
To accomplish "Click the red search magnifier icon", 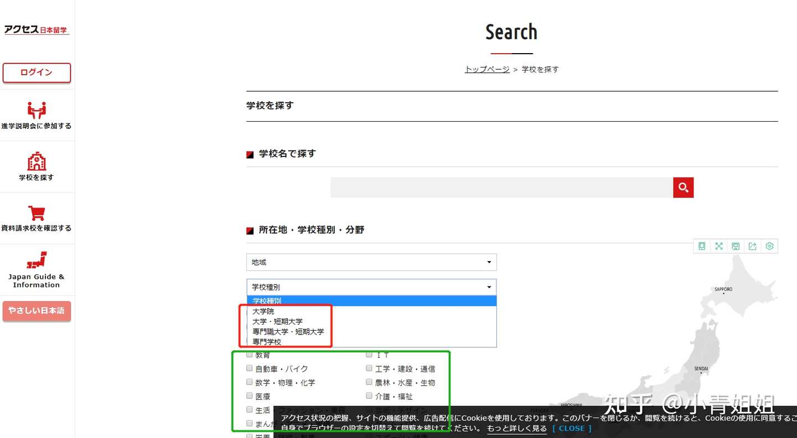I will [x=682, y=187].
